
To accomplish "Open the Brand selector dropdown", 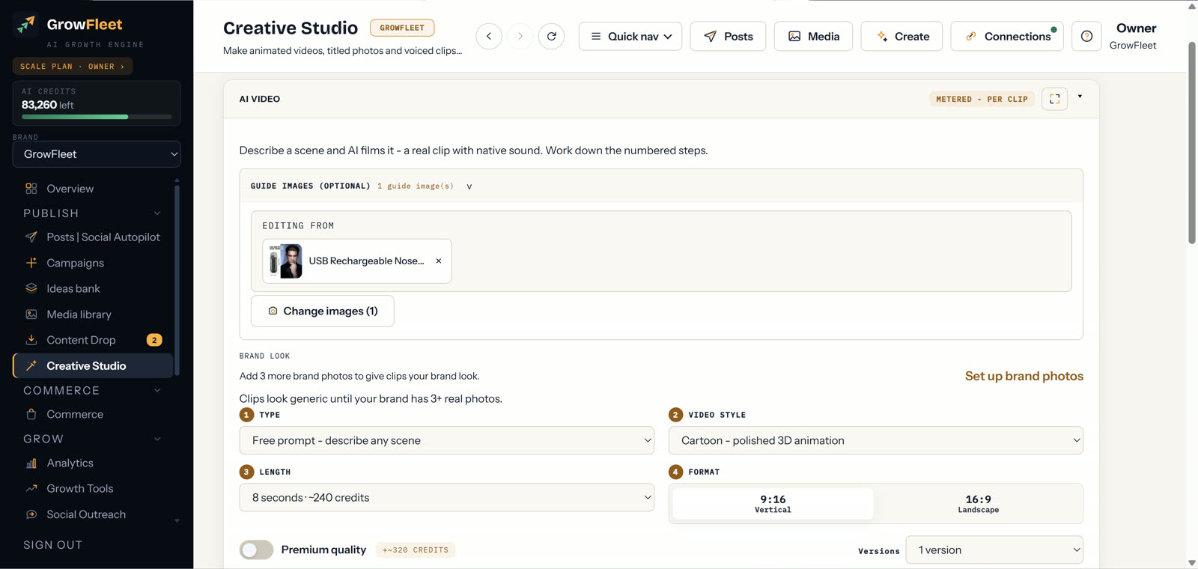I will pyautogui.click(x=97, y=154).
